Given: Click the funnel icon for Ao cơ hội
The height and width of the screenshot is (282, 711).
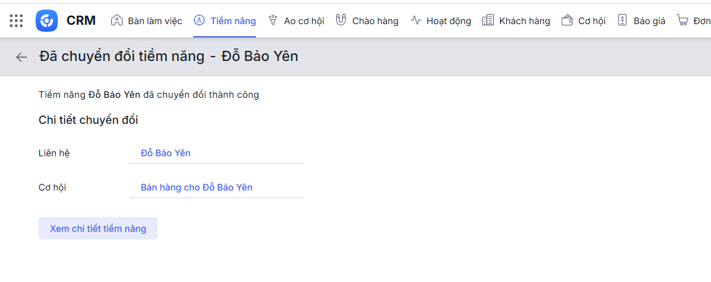Looking at the screenshot, I should point(273,20).
